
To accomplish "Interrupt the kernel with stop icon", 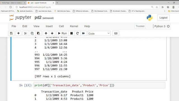I will (x=72, y=33).
